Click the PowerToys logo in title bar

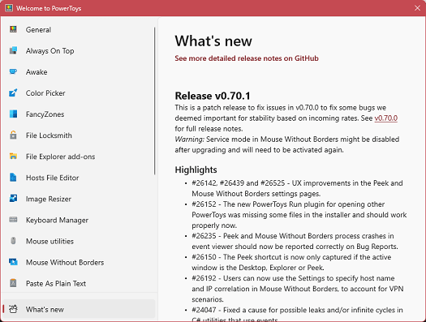[9, 8]
